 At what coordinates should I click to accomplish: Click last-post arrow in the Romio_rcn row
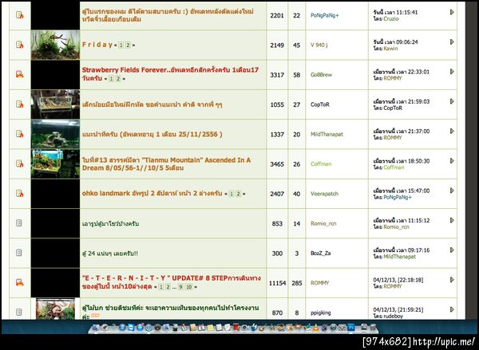(452, 220)
